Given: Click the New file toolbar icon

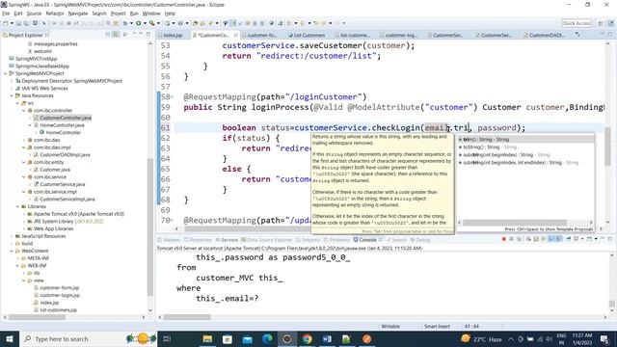Looking at the screenshot, I should [6, 23].
